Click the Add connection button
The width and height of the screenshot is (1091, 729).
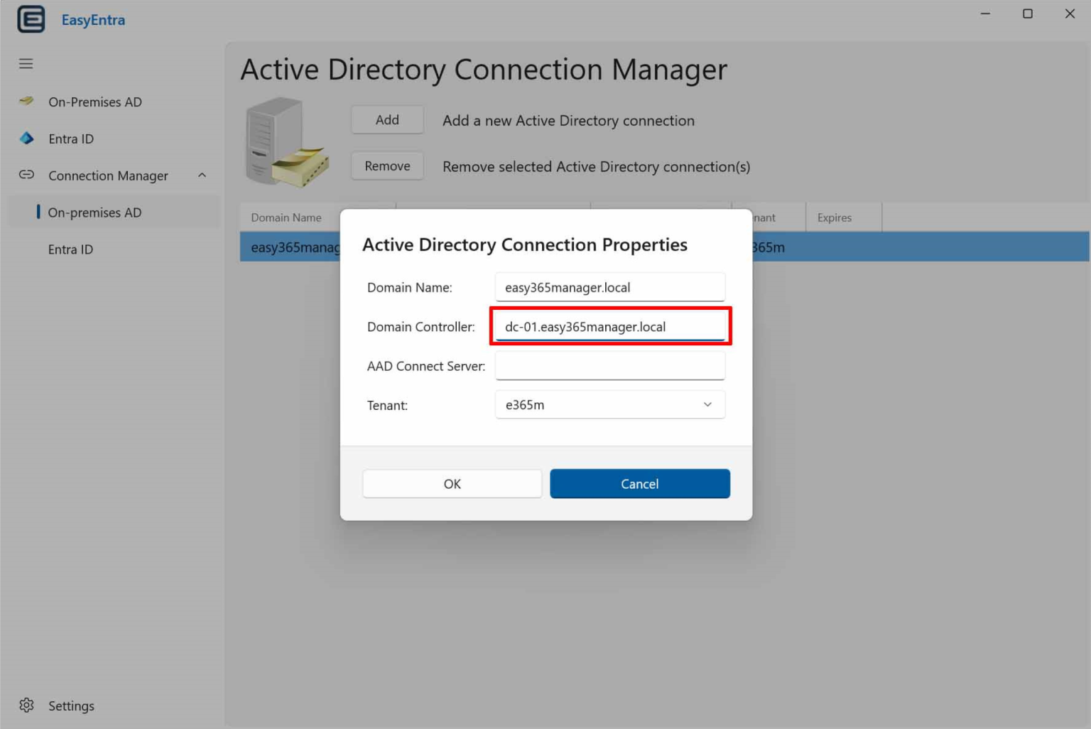point(387,120)
